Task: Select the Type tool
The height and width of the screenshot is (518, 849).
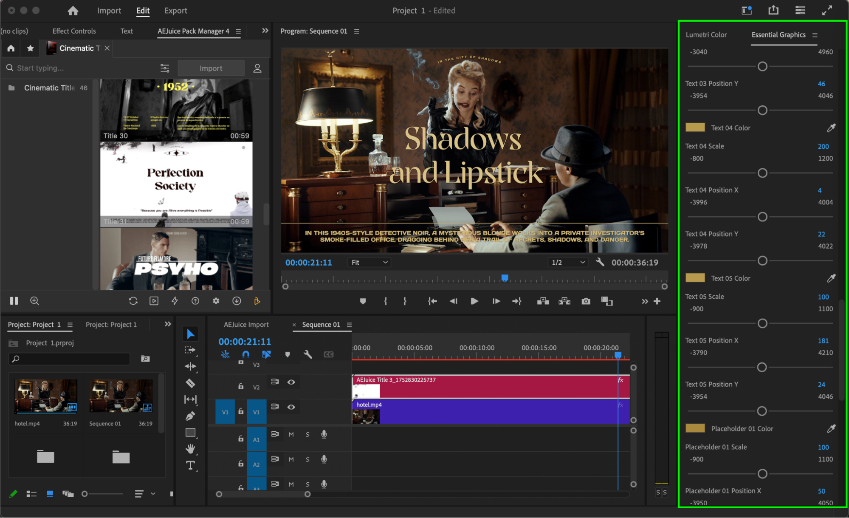Action: point(190,465)
